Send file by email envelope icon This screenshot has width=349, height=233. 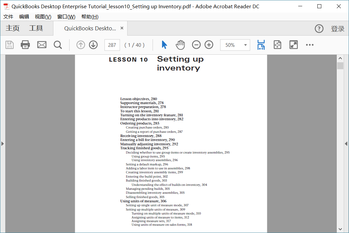pyautogui.click(x=42, y=45)
